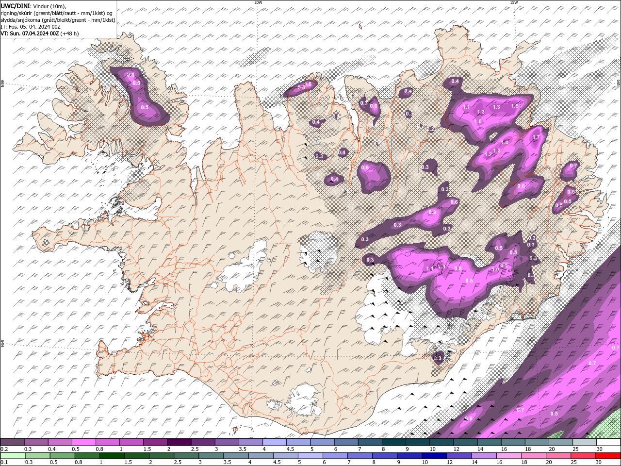The image size is (621, 466).
Task: Click the 'VT: Sun. 07.04.2024 00Z' valid-time line
Action: point(30,33)
